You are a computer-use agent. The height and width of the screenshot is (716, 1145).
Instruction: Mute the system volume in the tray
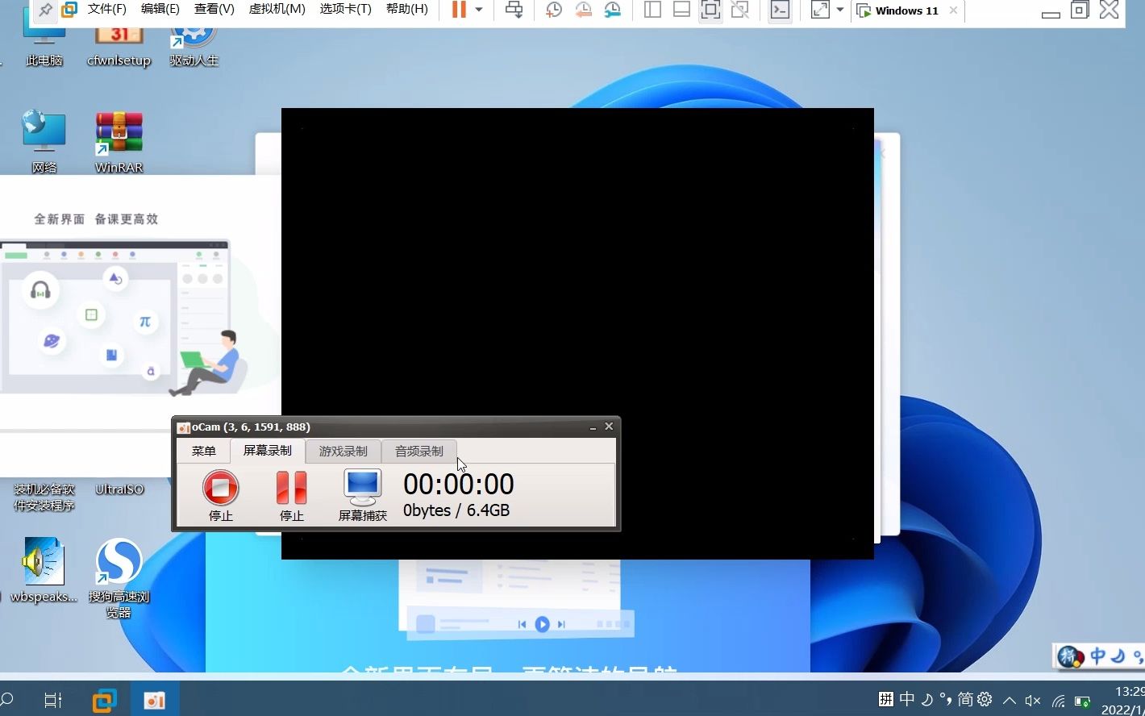click(x=1034, y=699)
